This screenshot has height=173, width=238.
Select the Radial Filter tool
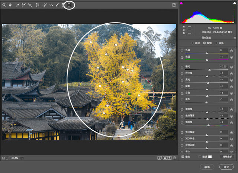coord(69,5)
